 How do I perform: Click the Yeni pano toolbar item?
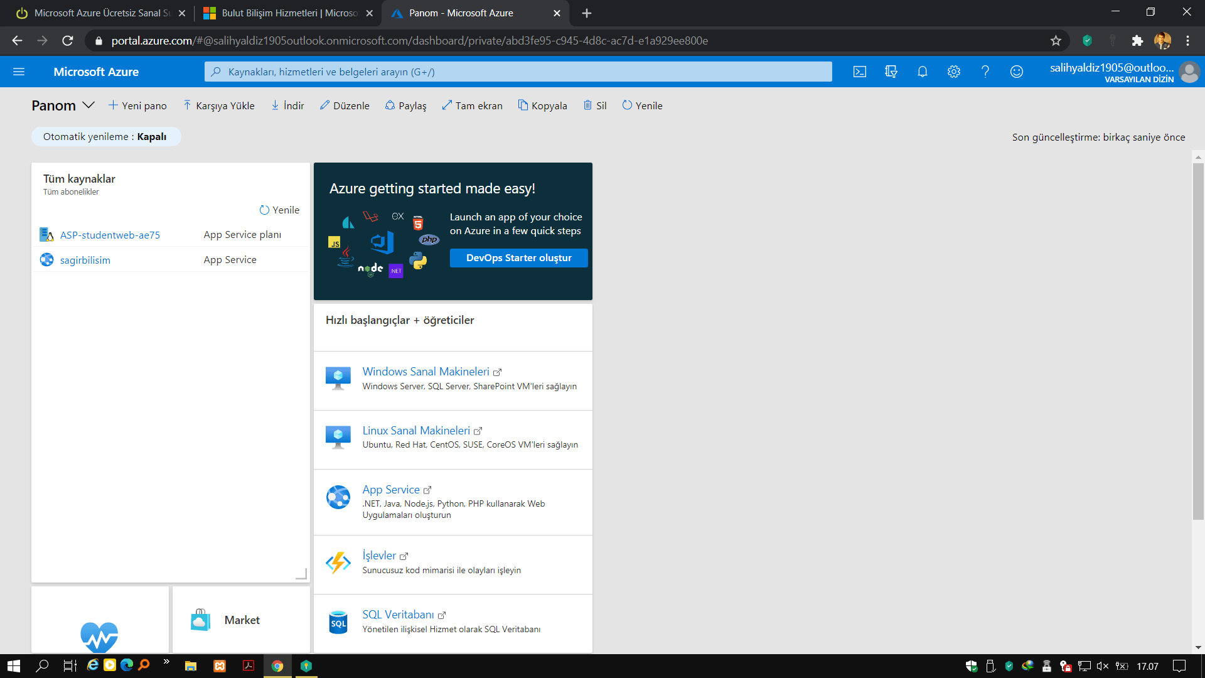137,105
